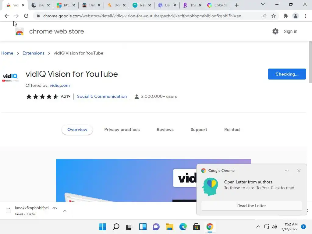Dismiss the Google Chrome notification

[x=299, y=171]
